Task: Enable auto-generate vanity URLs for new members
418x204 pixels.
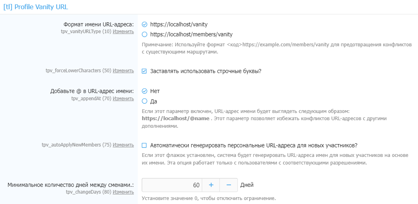Action: point(145,145)
